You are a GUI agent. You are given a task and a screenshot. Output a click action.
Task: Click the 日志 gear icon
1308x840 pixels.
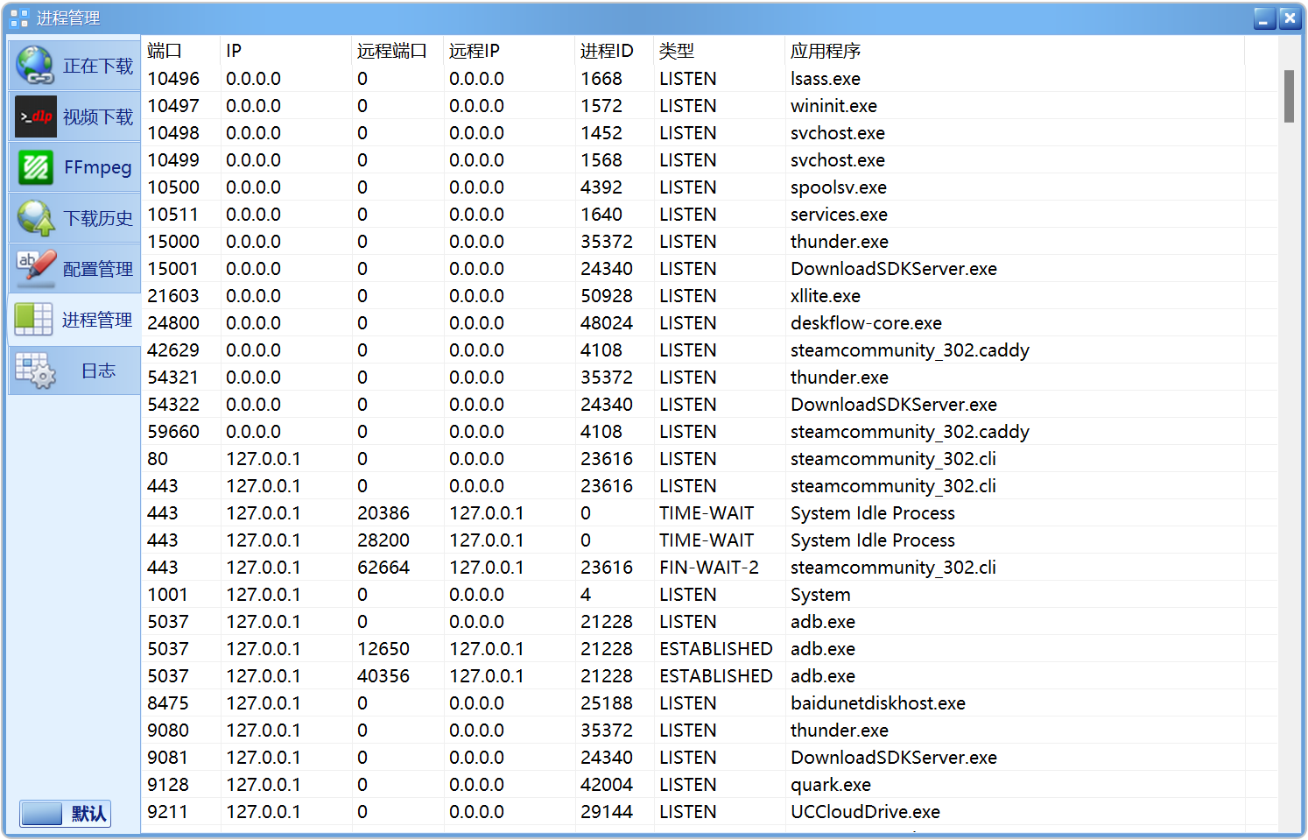(x=35, y=371)
